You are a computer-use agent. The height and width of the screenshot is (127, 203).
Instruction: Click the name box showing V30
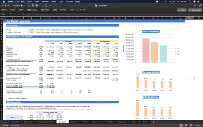[5, 14]
